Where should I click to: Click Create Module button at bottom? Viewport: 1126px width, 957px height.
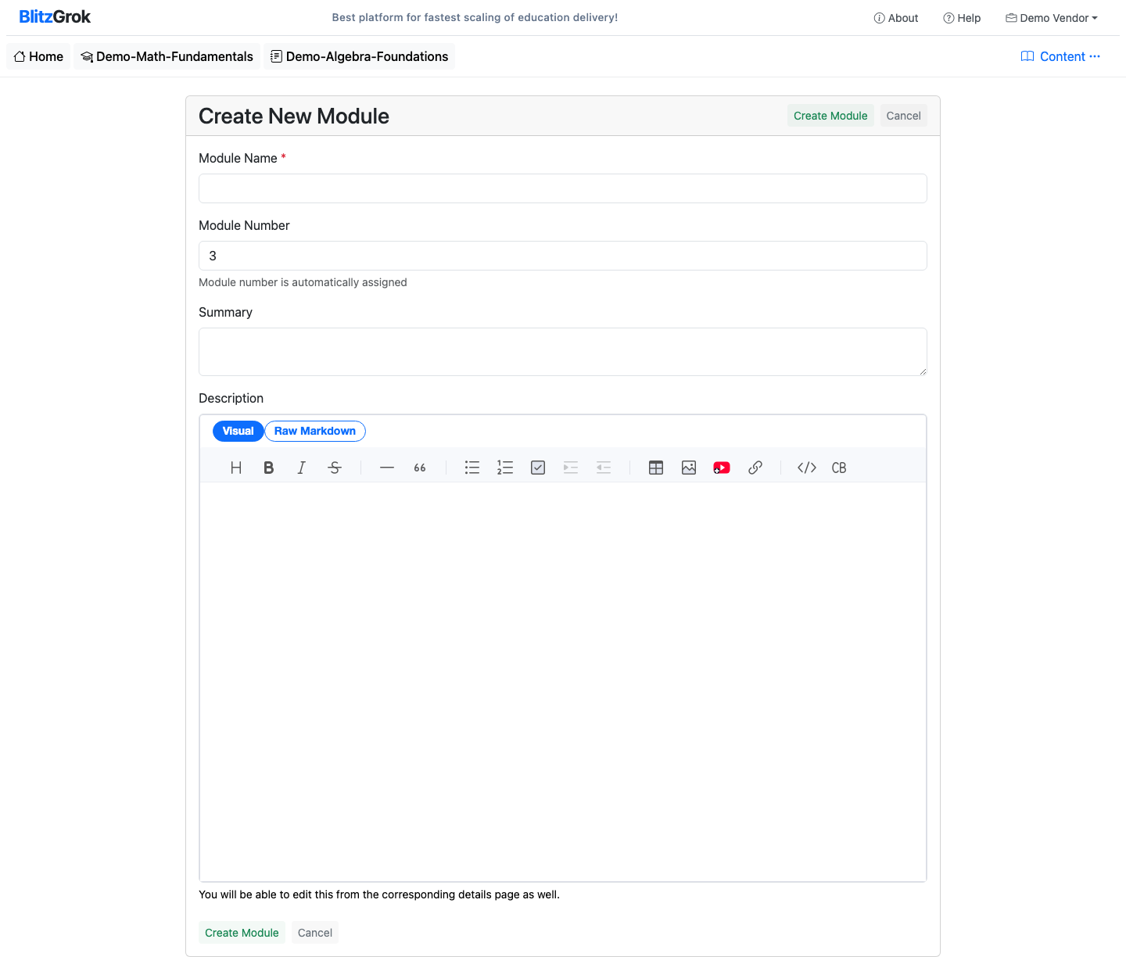[242, 933]
